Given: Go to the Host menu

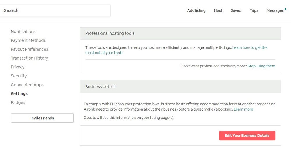Looking at the screenshot, I should click(218, 10).
